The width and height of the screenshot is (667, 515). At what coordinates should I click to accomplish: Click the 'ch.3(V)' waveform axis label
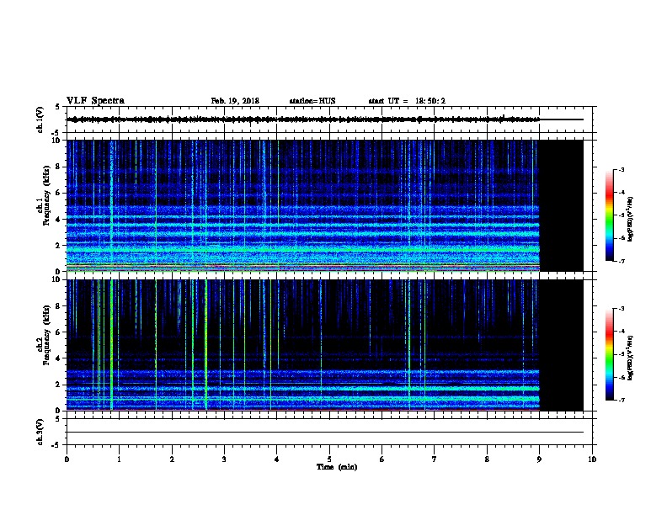(40, 432)
